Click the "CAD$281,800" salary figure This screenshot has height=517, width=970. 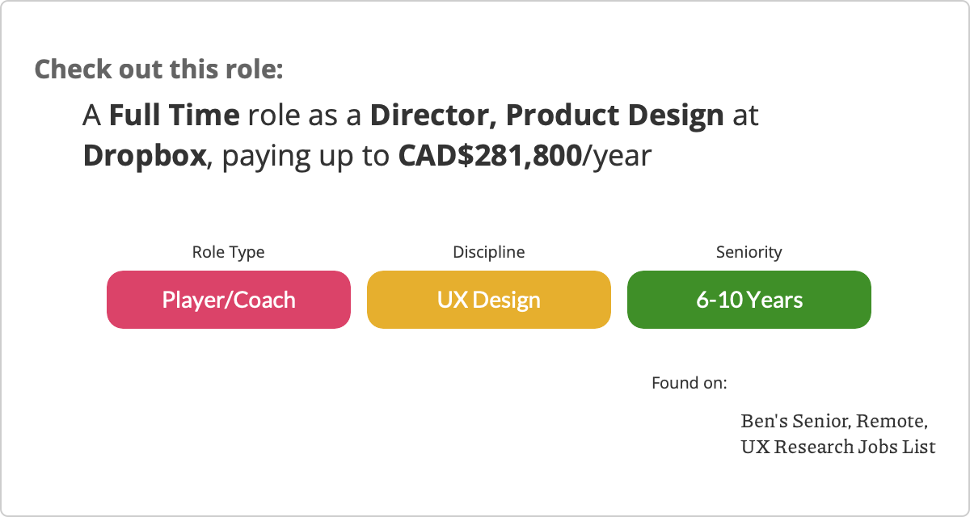tap(489, 155)
